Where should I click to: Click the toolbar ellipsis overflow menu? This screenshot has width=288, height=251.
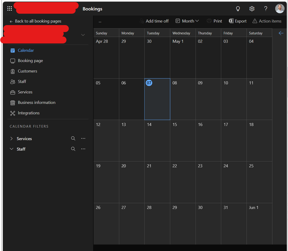pos(100,22)
